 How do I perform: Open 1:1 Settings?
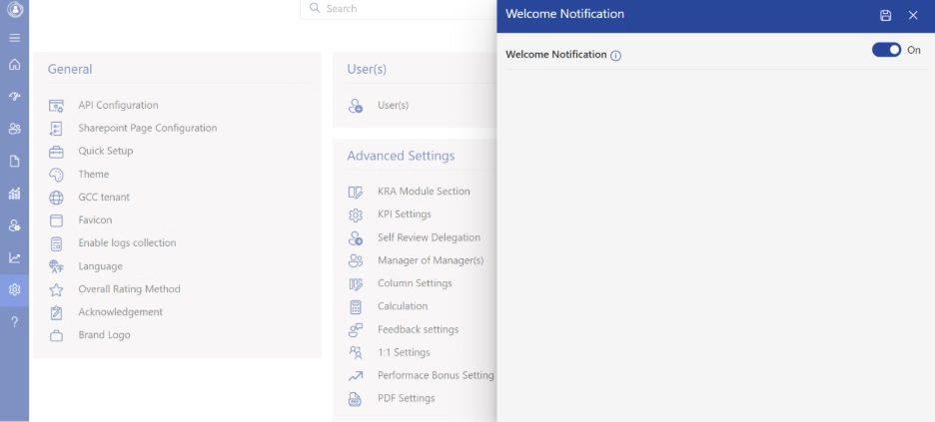point(404,352)
